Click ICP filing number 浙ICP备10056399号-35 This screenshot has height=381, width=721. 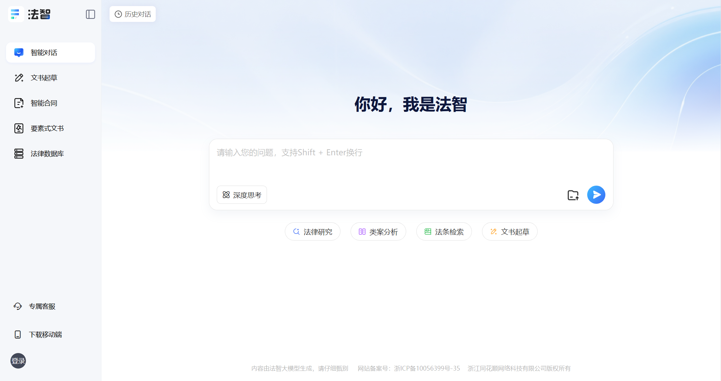[x=427, y=369]
